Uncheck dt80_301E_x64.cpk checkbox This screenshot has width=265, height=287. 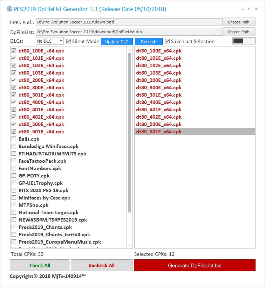click(14, 95)
